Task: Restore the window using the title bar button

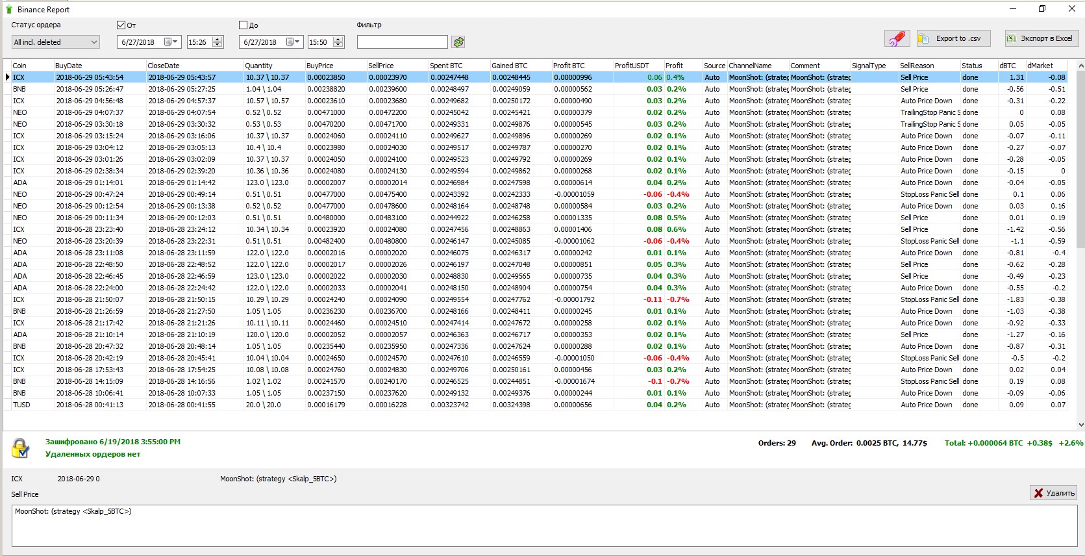Action: click(1042, 9)
